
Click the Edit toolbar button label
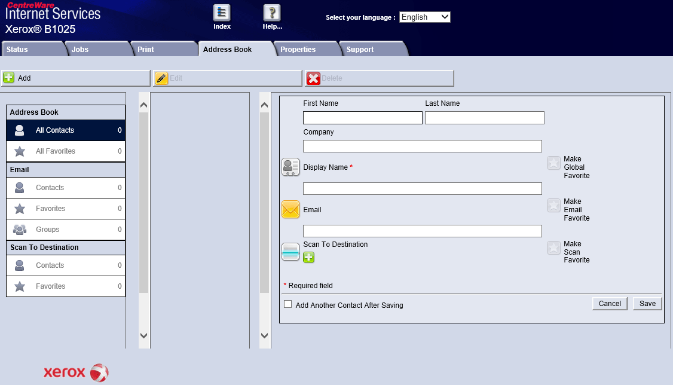pos(176,78)
